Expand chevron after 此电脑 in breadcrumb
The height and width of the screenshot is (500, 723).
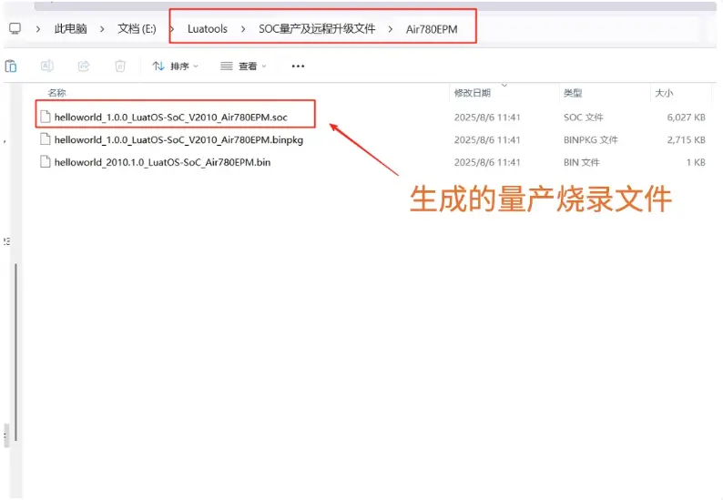point(102,29)
